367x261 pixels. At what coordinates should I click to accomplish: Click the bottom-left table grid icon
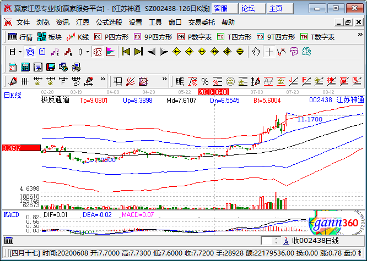(9, 241)
